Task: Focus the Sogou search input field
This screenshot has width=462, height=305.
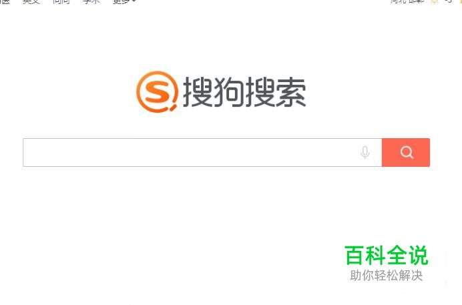Action: click(202, 152)
